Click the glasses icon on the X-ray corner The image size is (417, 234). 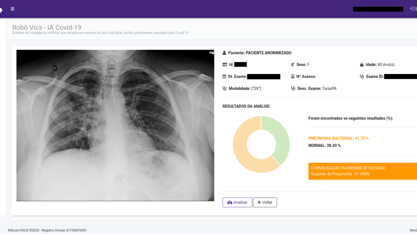[x=211, y=52]
